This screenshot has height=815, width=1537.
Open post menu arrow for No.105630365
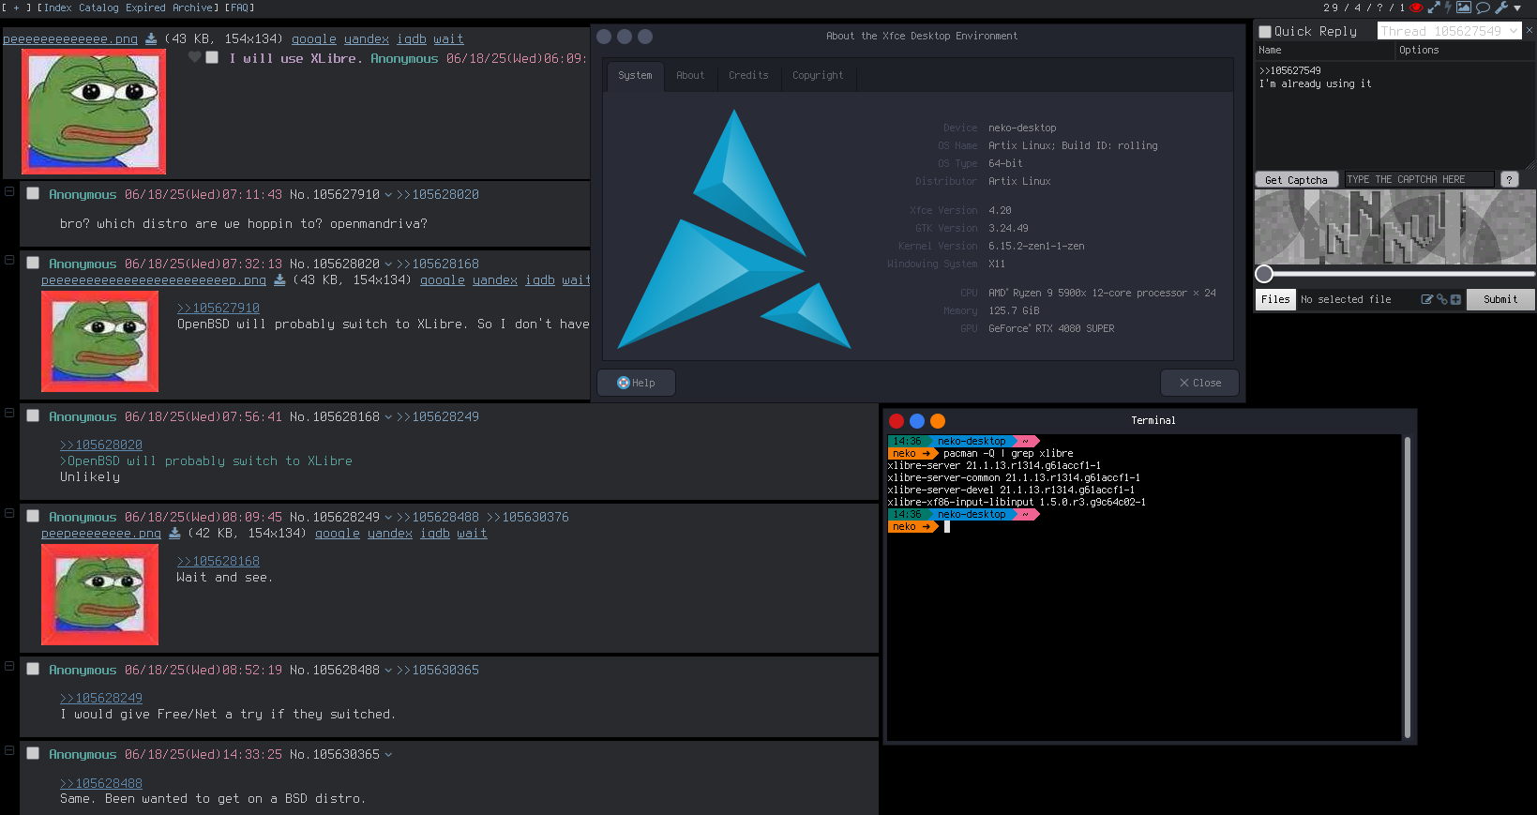pyautogui.click(x=388, y=755)
